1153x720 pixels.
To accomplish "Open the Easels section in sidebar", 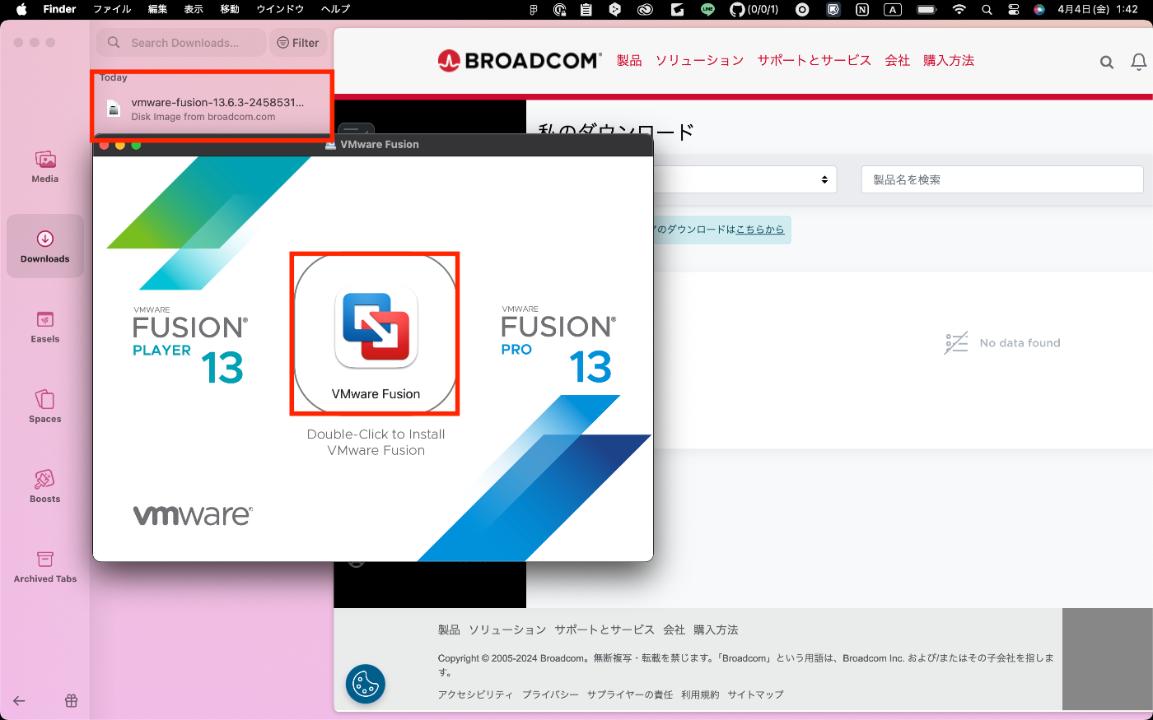I will [x=45, y=327].
